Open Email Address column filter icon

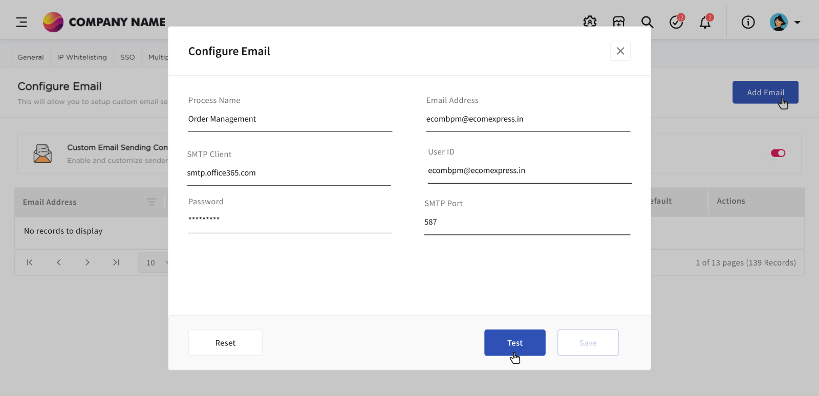152,202
